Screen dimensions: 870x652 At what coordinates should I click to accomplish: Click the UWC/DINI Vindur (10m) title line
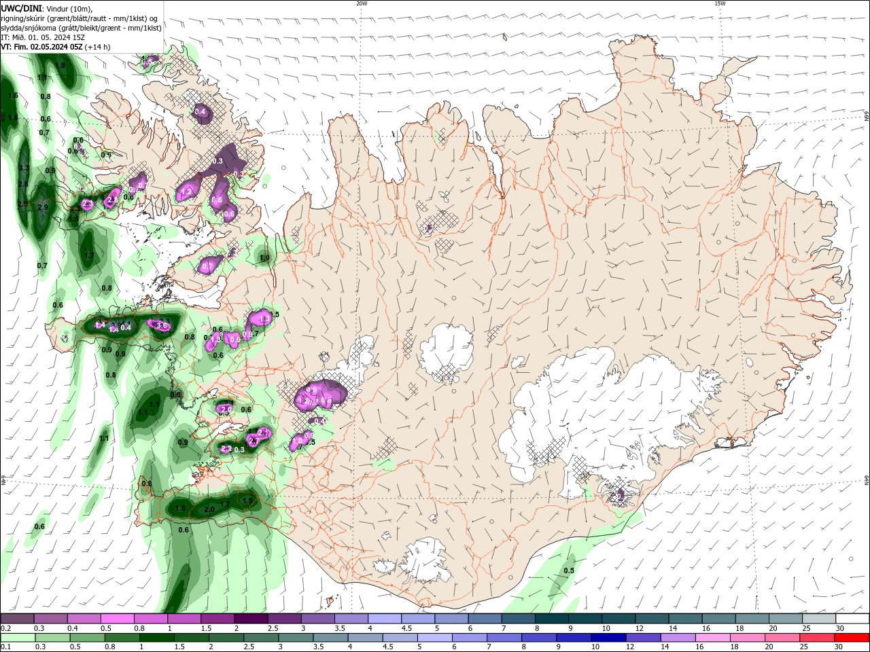(47, 8)
